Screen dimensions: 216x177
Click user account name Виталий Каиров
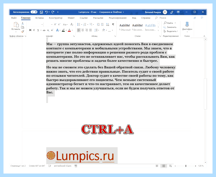(x=153, y=12)
